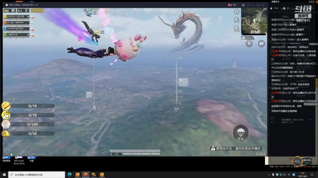318x178 pixels.
Task: Click the Windows taskbar search box
Action: point(37,174)
